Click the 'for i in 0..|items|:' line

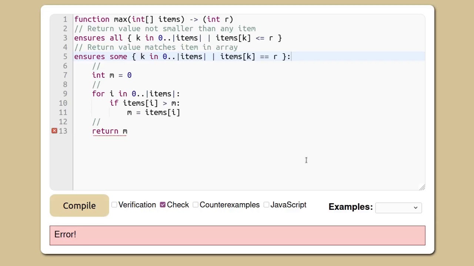(136, 94)
